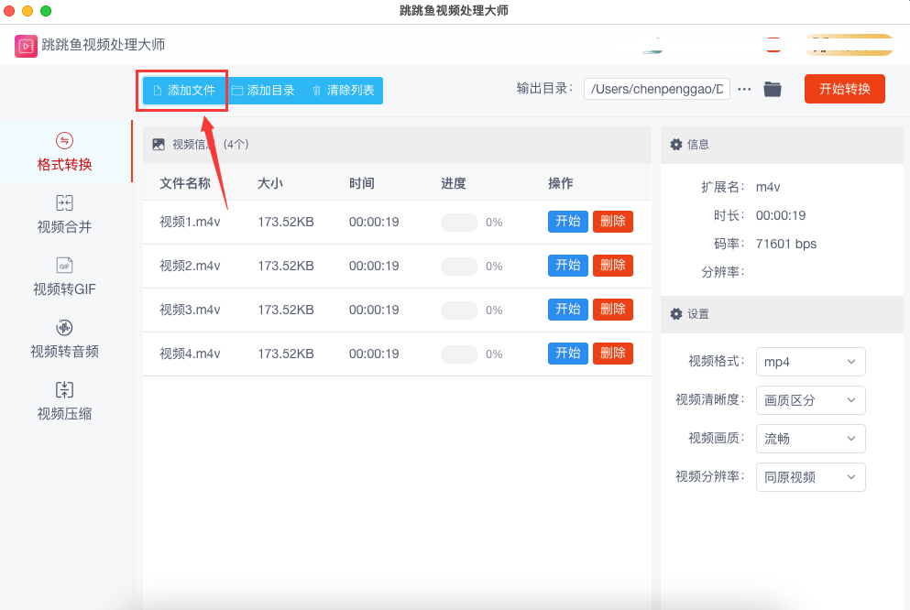Open the 视频转GIF tool

[64, 277]
